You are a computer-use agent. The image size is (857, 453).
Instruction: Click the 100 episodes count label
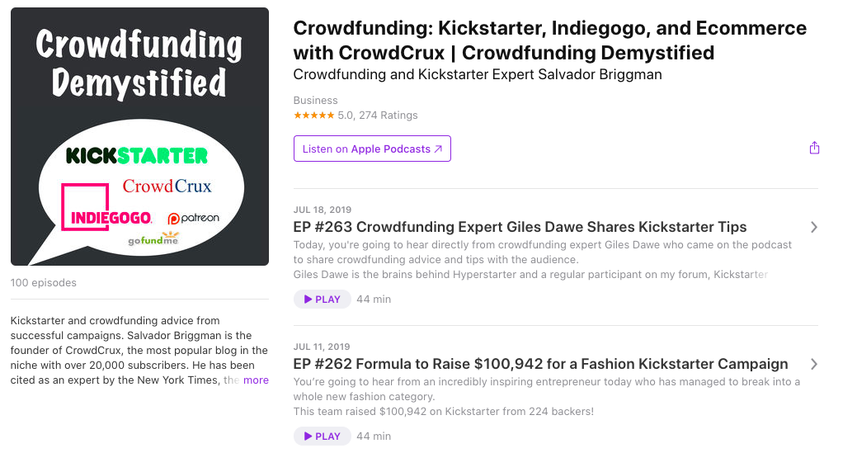pyautogui.click(x=44, y=282)
